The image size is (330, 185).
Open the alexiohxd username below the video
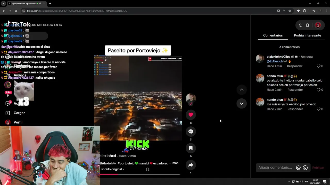click(108, 156)
